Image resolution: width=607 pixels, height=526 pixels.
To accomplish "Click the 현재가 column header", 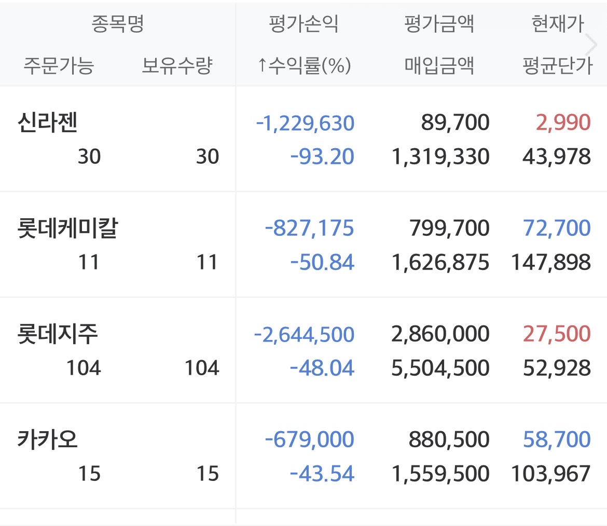I will click(558, 24).
